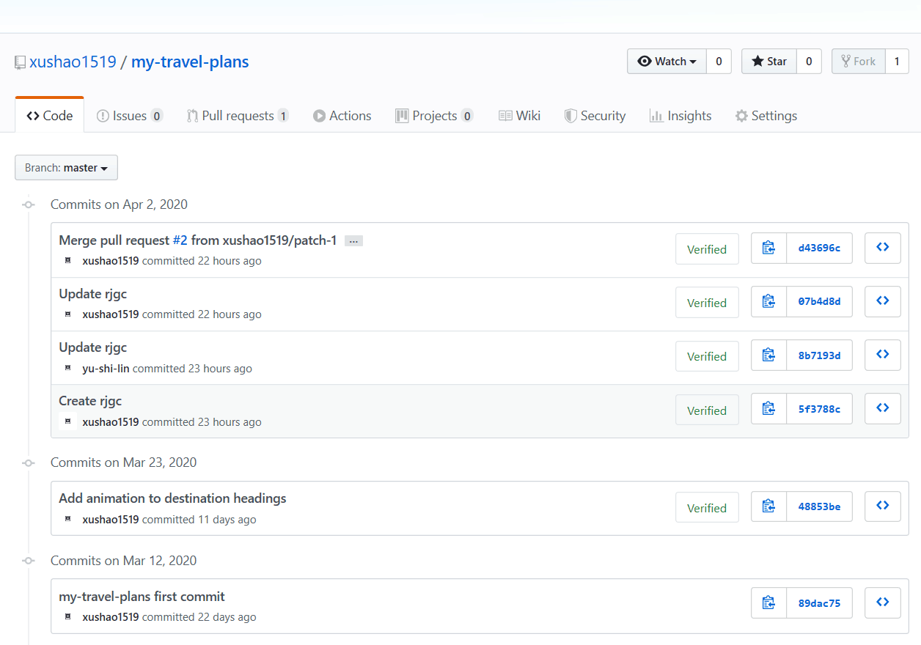921x645 pixels.
Task: Open the Issues tab
Action: click(130, 116)
